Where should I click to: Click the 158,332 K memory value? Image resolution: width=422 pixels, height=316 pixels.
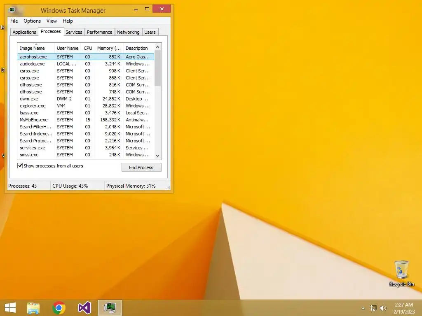point(110,120)
